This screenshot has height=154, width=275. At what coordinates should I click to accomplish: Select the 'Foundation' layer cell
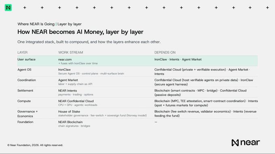[25, 122]
